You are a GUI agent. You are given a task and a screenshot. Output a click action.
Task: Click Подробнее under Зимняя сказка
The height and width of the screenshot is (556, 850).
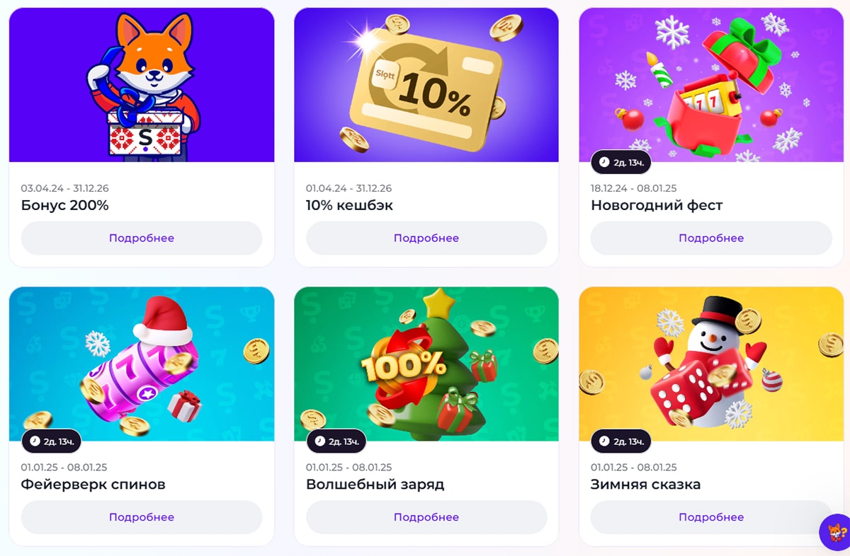pyautogui.click(x=711, y=517)
